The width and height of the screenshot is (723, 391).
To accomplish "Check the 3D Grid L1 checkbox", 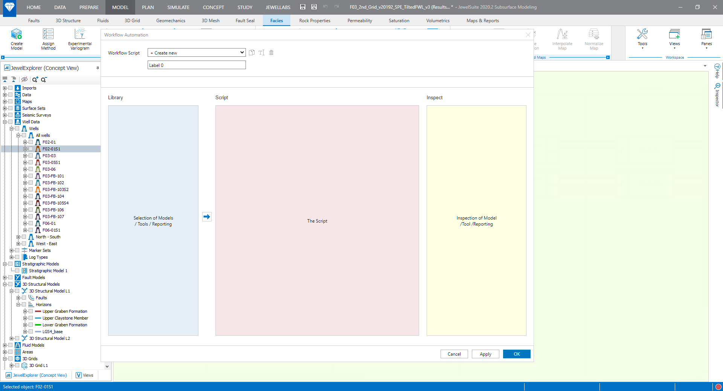I will pyautogui.click(x=17, y=365).
